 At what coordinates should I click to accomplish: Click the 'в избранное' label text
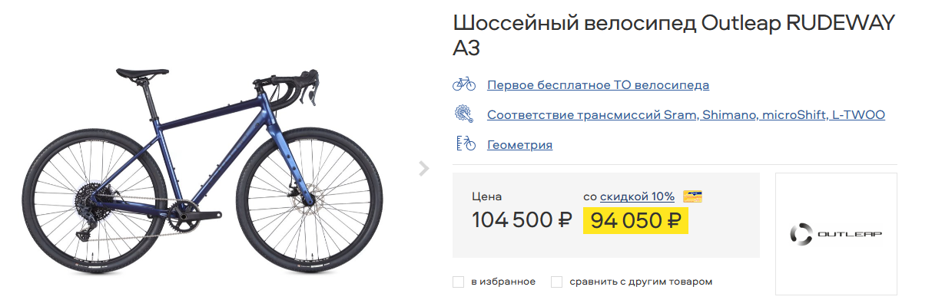[503, 282]
